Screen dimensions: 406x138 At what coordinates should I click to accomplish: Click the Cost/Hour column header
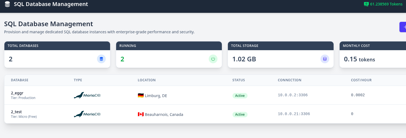[x=361, y=80]
